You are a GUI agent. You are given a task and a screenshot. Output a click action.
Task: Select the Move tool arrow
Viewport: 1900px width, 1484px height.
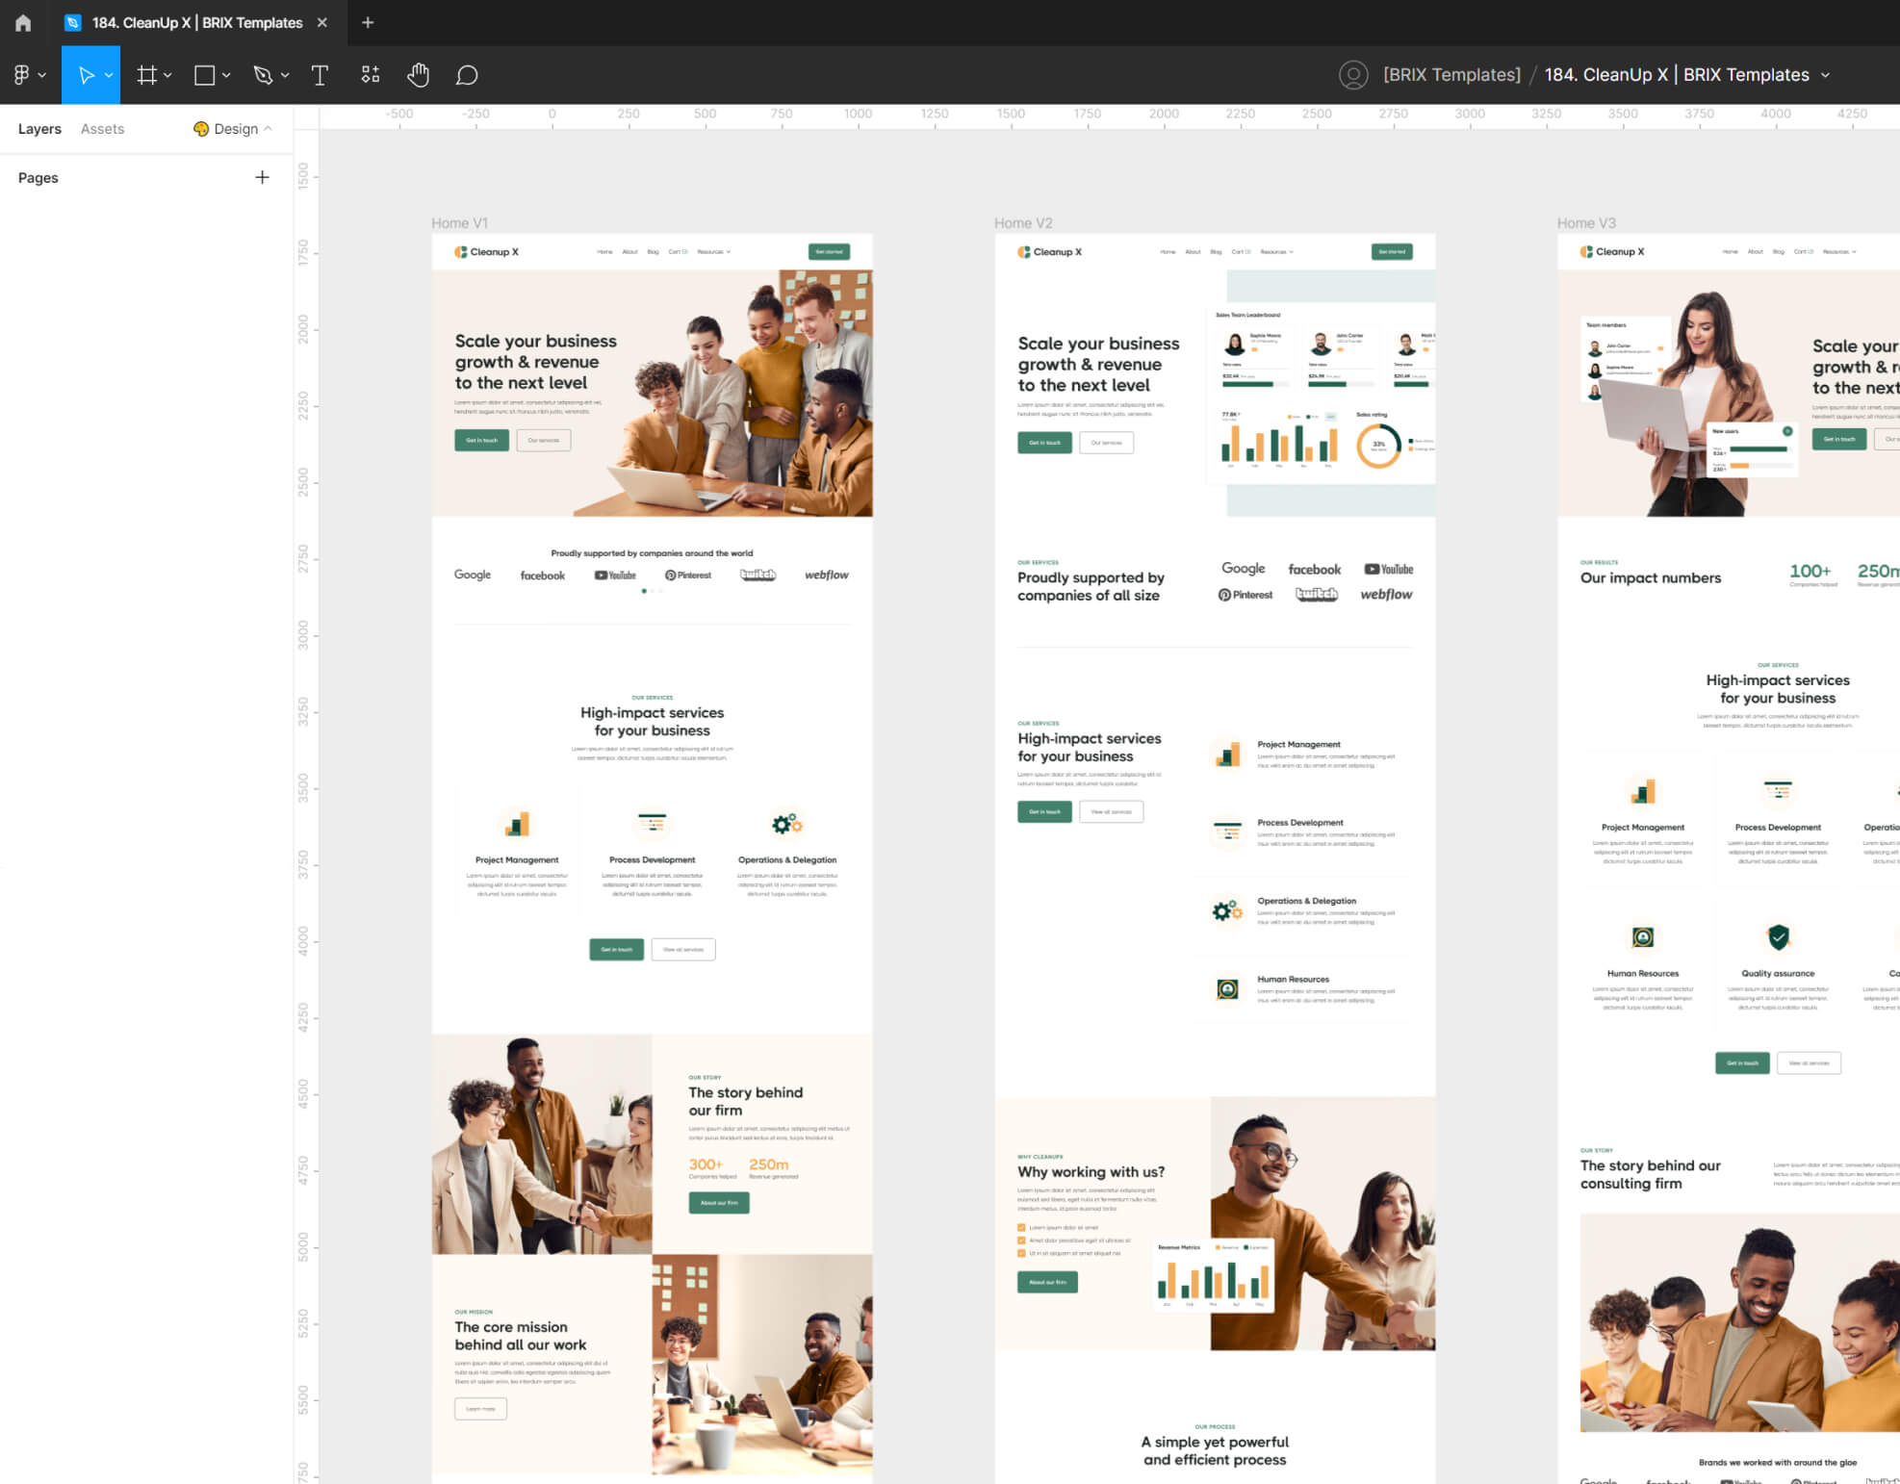85,75
